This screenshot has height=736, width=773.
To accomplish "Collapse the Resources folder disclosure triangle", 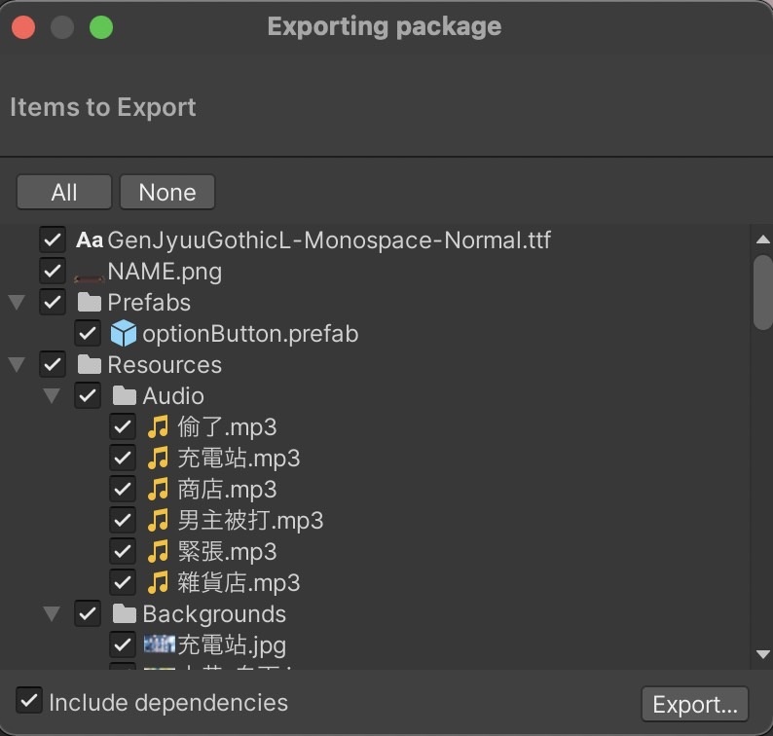I will pyautogui.click(x=17, y=364).
